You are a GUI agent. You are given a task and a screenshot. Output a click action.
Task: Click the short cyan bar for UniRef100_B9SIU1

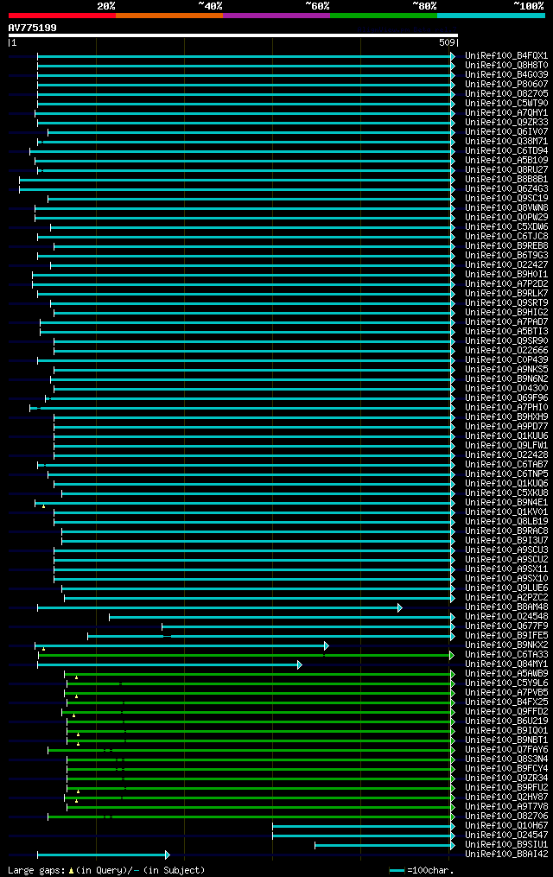click(385, 845)
